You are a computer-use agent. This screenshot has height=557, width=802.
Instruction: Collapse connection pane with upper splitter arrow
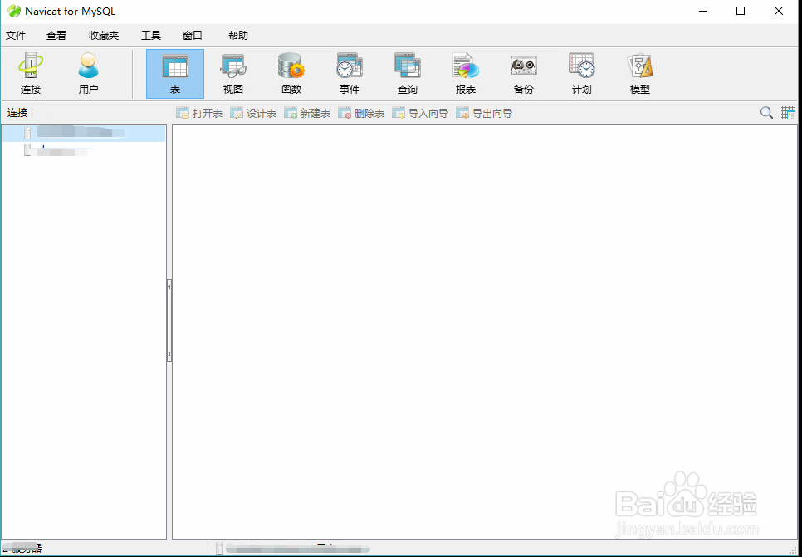[x=169, y=287]
